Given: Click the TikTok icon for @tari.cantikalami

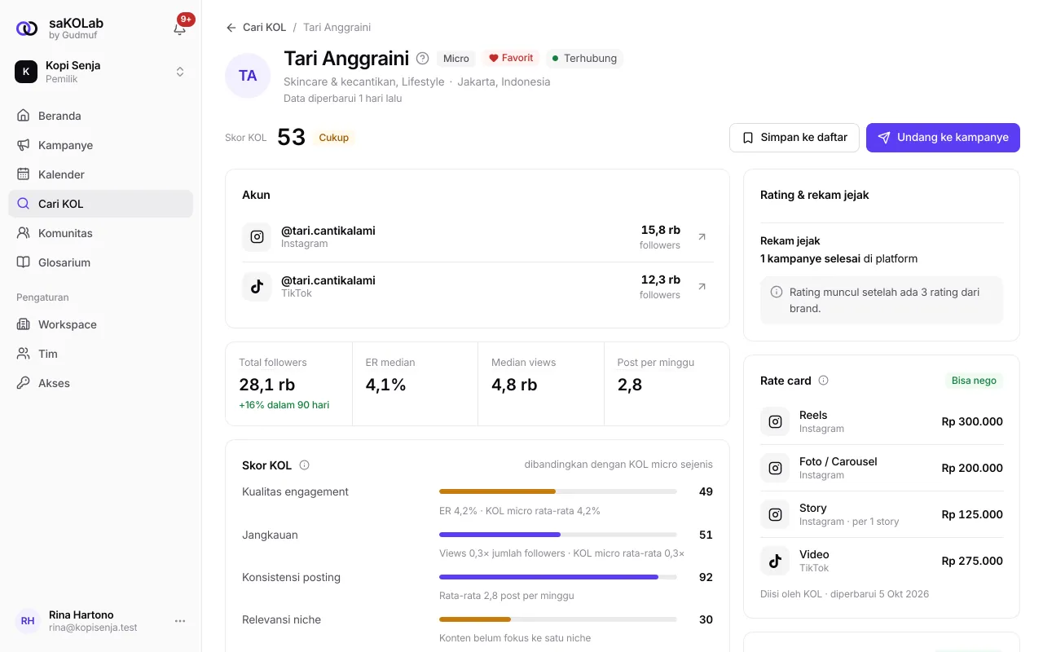Looking at the screenshot, I should 257,287.
